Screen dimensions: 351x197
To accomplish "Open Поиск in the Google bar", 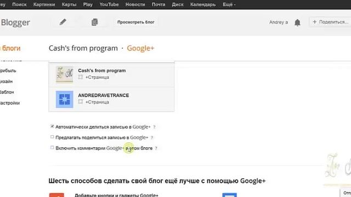I will 19,4.
